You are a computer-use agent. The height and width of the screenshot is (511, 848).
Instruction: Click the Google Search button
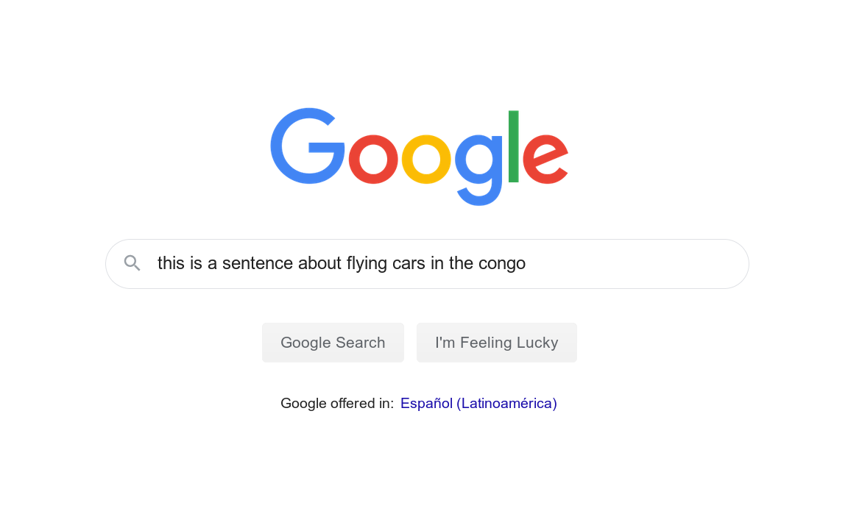tap(333, 343)
